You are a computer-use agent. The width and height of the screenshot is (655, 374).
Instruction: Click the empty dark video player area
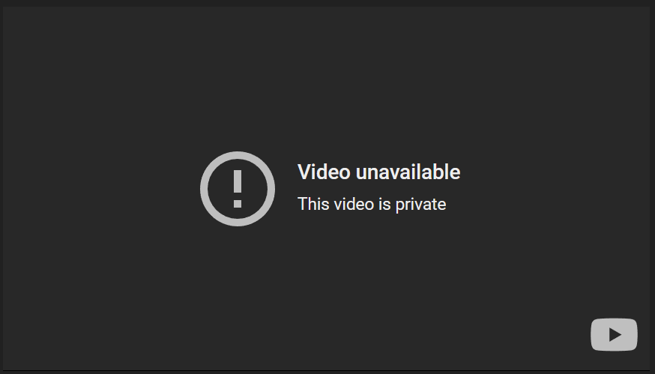[x=327, y=84]
